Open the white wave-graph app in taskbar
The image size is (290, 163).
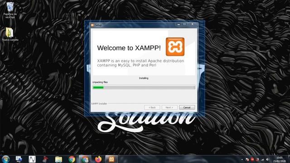coord(32,159)
